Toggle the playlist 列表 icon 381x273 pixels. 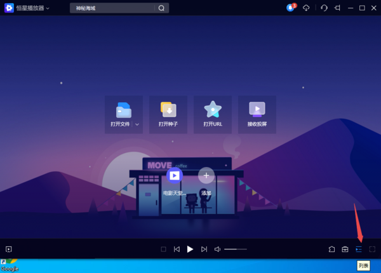pyautogui.click(x=359, y=250)
